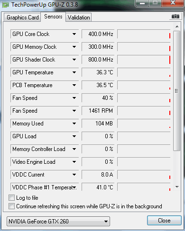Open the GPU Core Clock sensor dropdown
This screenshot has width=185, height=231.
[74, 34]
